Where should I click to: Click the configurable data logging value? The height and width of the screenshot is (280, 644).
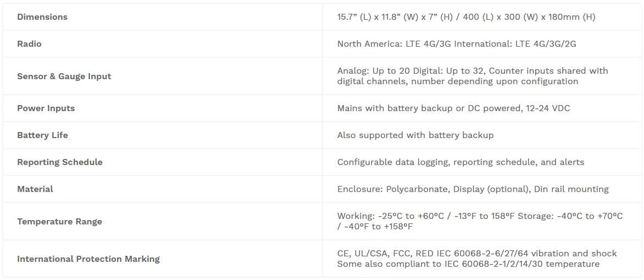coord(460,162)
